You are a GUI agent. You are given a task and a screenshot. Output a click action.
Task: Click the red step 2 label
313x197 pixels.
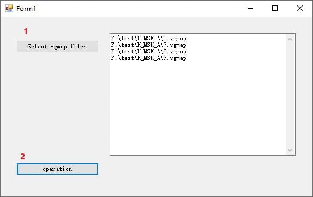click(x=22, y=157)
